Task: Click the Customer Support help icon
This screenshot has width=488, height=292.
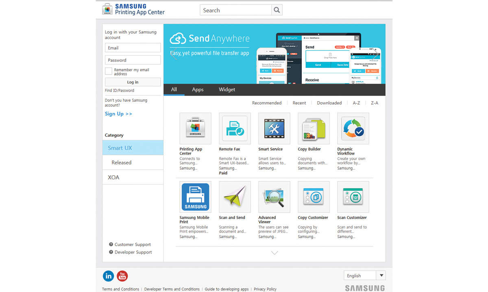Action: [x=111, y=245]
